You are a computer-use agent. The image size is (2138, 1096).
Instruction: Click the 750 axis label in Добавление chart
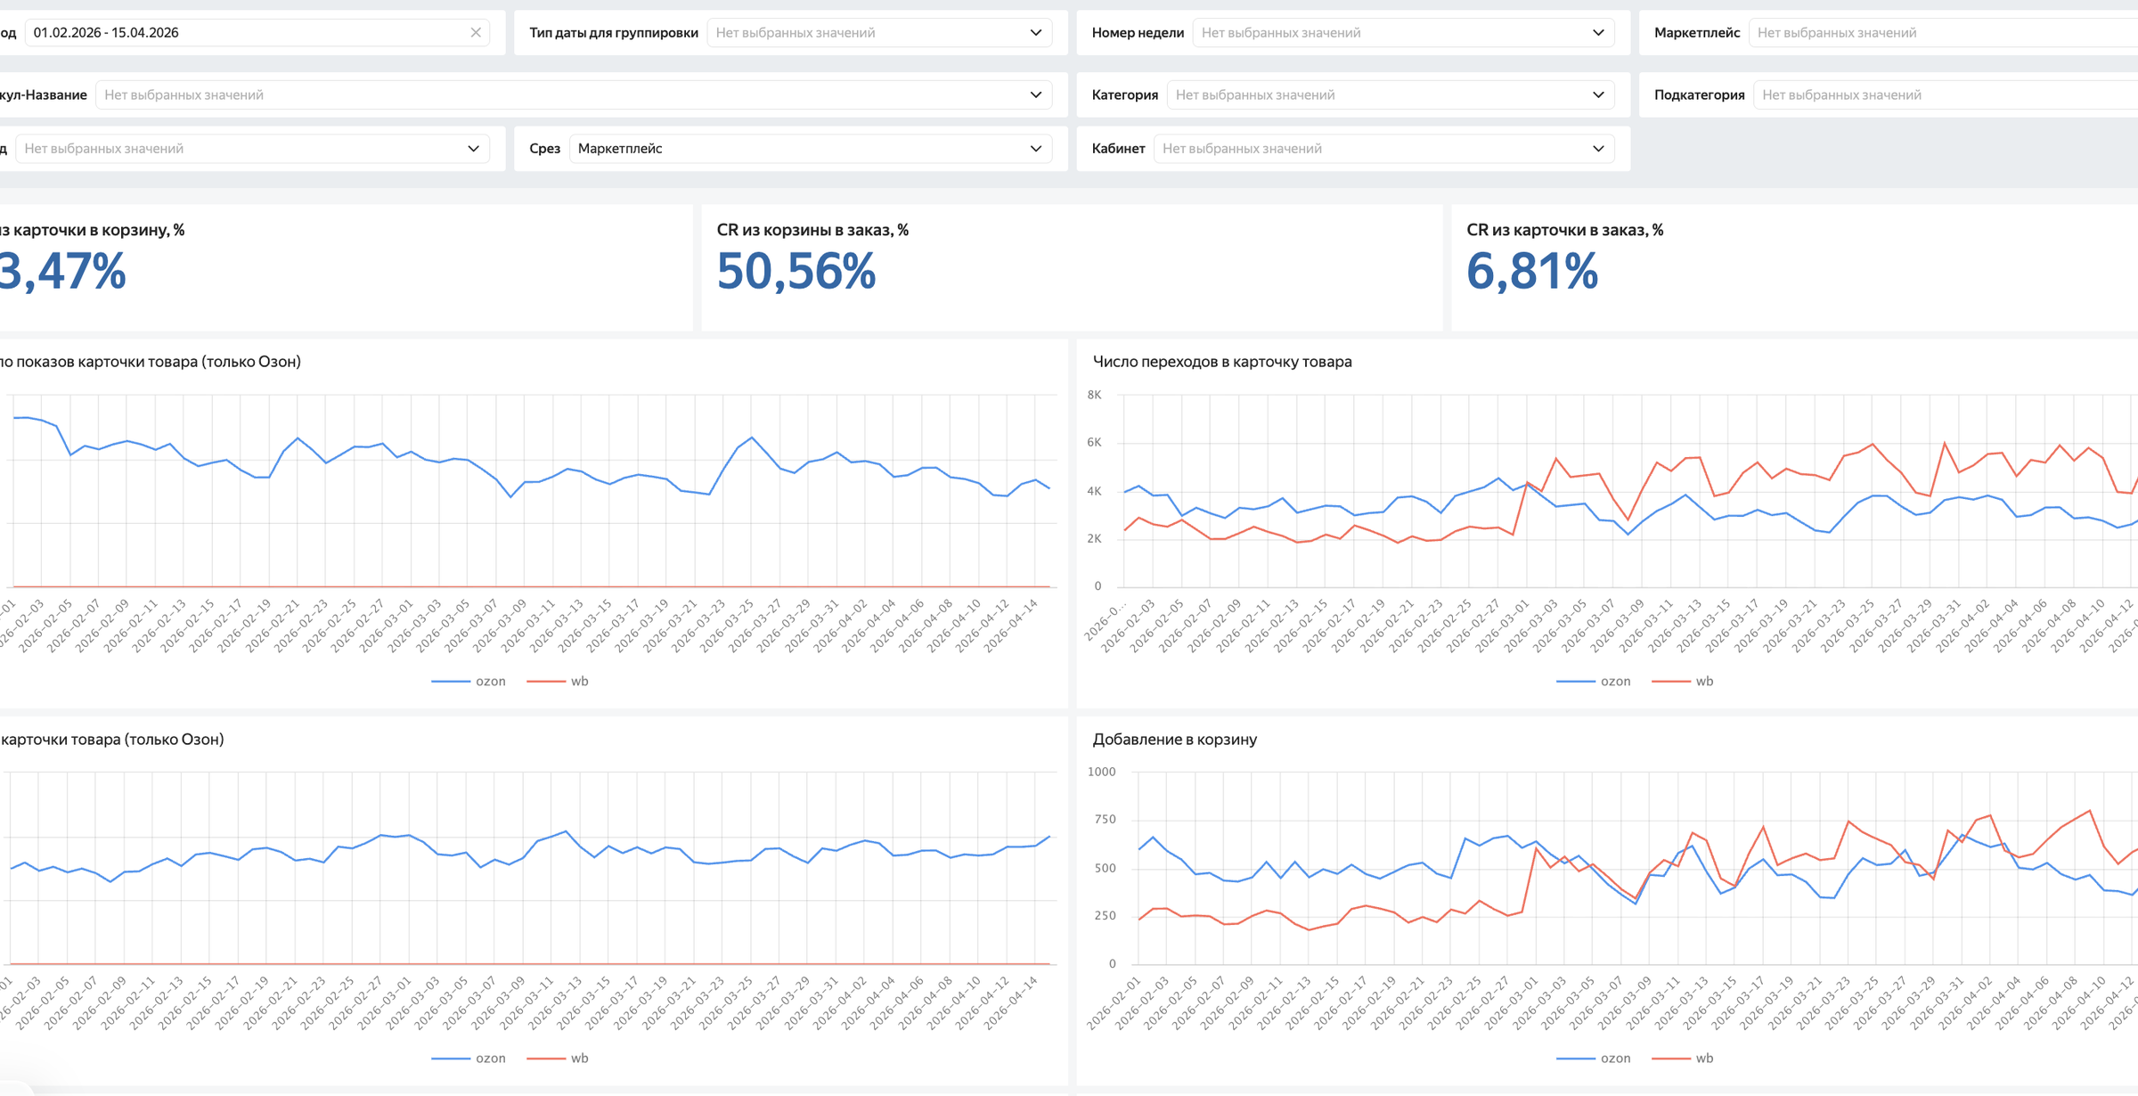[x=1105, y=820]
